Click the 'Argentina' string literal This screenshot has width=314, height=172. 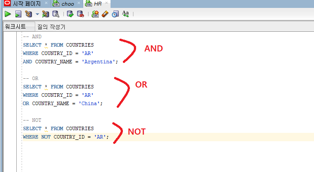pos(99,62)
